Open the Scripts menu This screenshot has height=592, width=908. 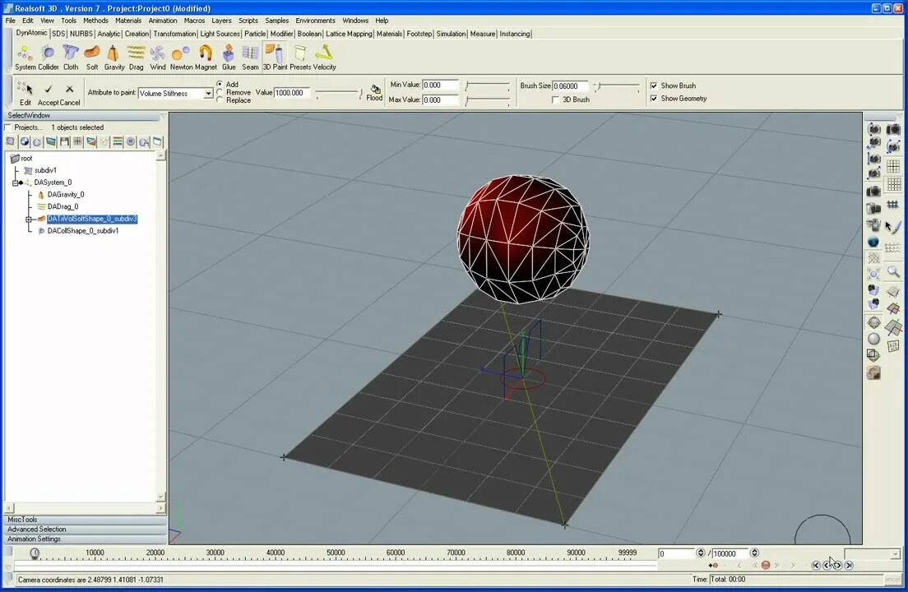coord(248,21)
